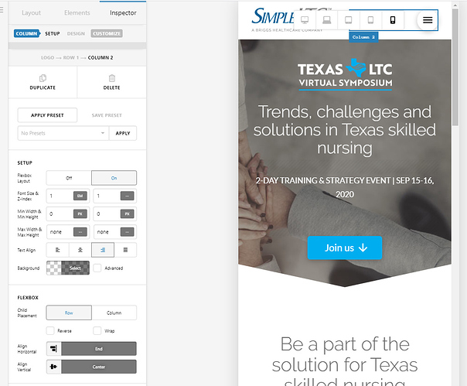467x386 pixels.
Task: Open the Setup sub-tab
Action: click(x=53, y=34)
